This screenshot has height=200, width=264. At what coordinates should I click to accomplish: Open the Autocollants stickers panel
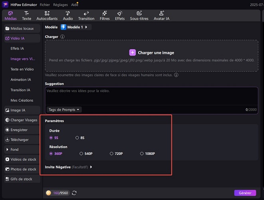pyautogui.click(x=47, y=16)
